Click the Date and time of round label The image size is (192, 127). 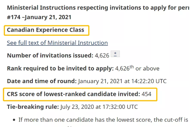(42, 81)
